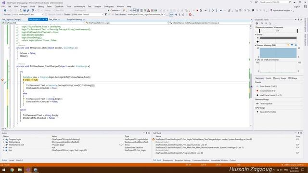
Task: Open File Explorer from the taskbar
Action: (x=20, y=170)
